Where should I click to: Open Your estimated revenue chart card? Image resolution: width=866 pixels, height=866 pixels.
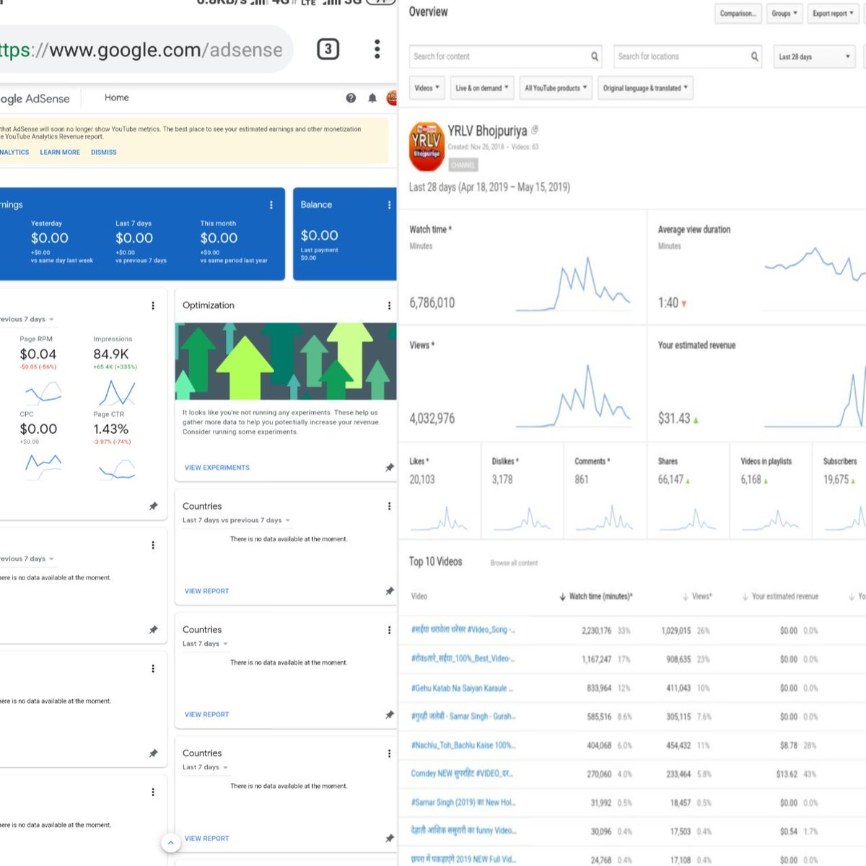point(757,384)
